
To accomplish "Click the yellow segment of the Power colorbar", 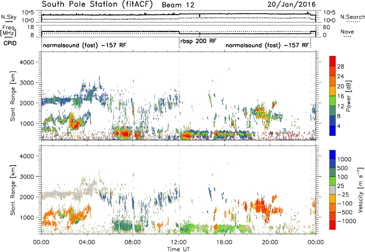I will 333,91.
